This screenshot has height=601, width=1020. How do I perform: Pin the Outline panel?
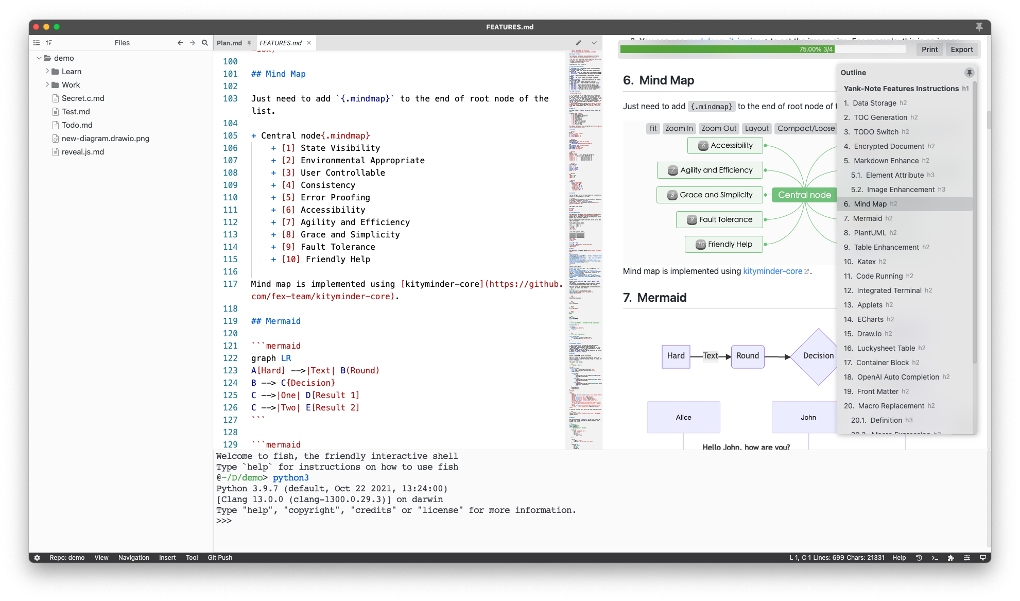(x=969, y=73)
